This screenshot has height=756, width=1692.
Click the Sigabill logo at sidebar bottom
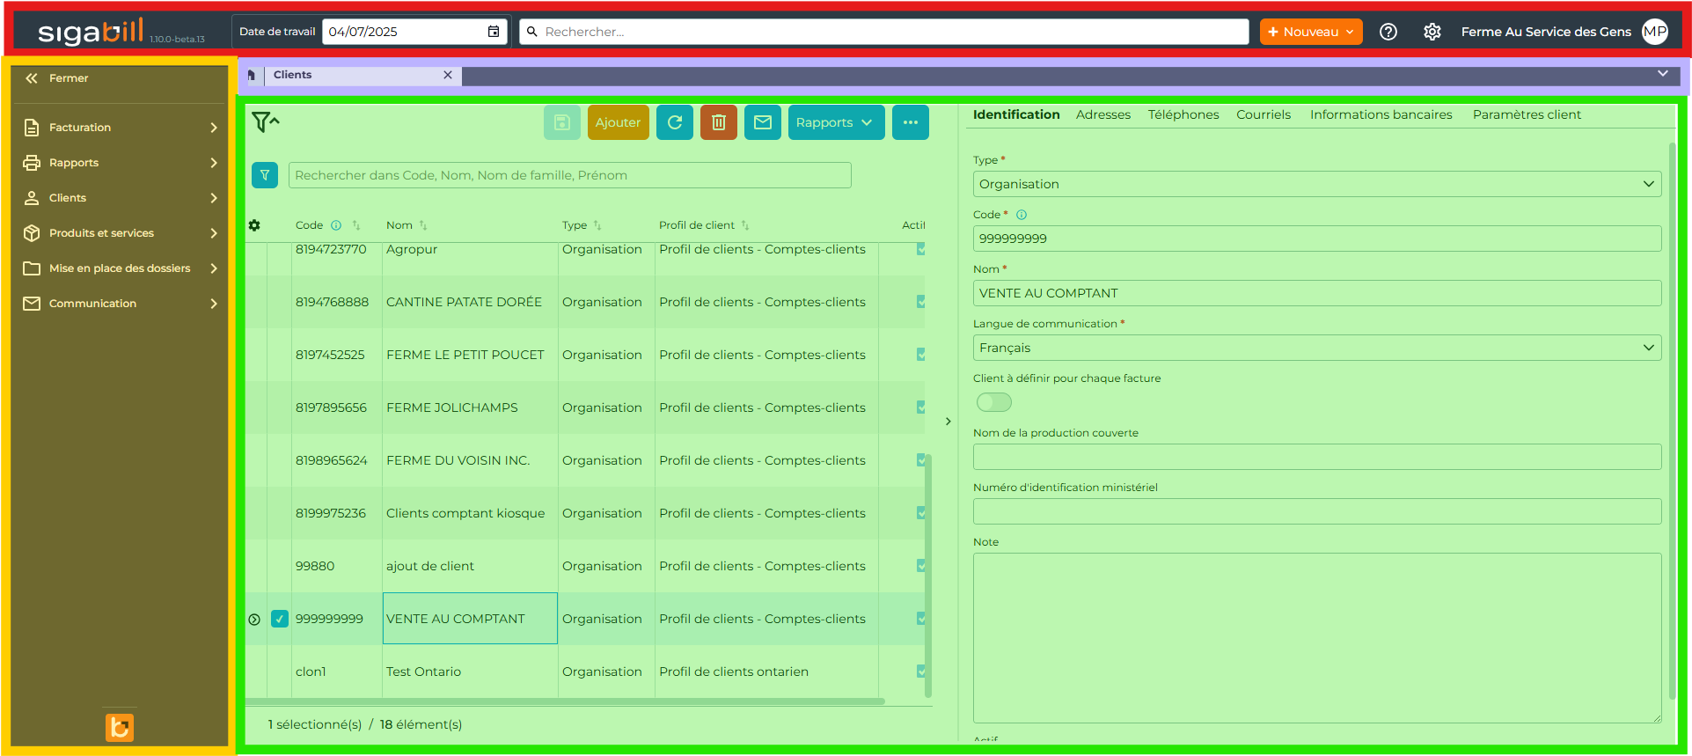click(x=120, y=728)
